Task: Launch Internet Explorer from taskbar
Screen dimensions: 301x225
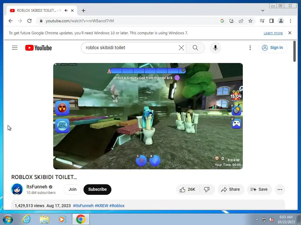Action: [26, 219]
